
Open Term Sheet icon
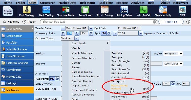pyautogui.click(x=85, y=10)
